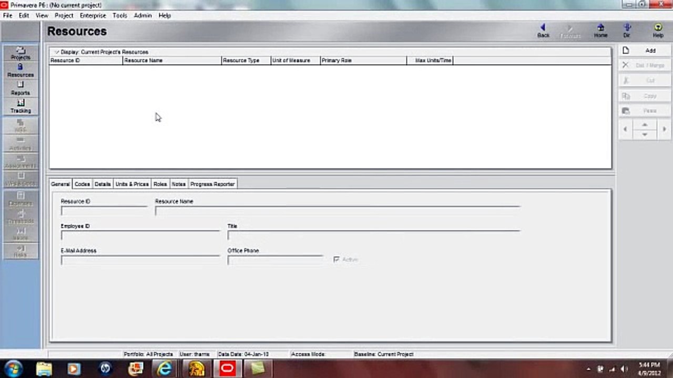Open the Tools menu
The height and width of the screenshot is (378, 673).
[120, 16]
